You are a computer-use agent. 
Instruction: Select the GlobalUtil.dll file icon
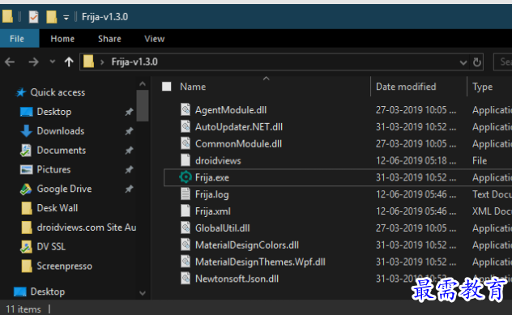(186, 228)
